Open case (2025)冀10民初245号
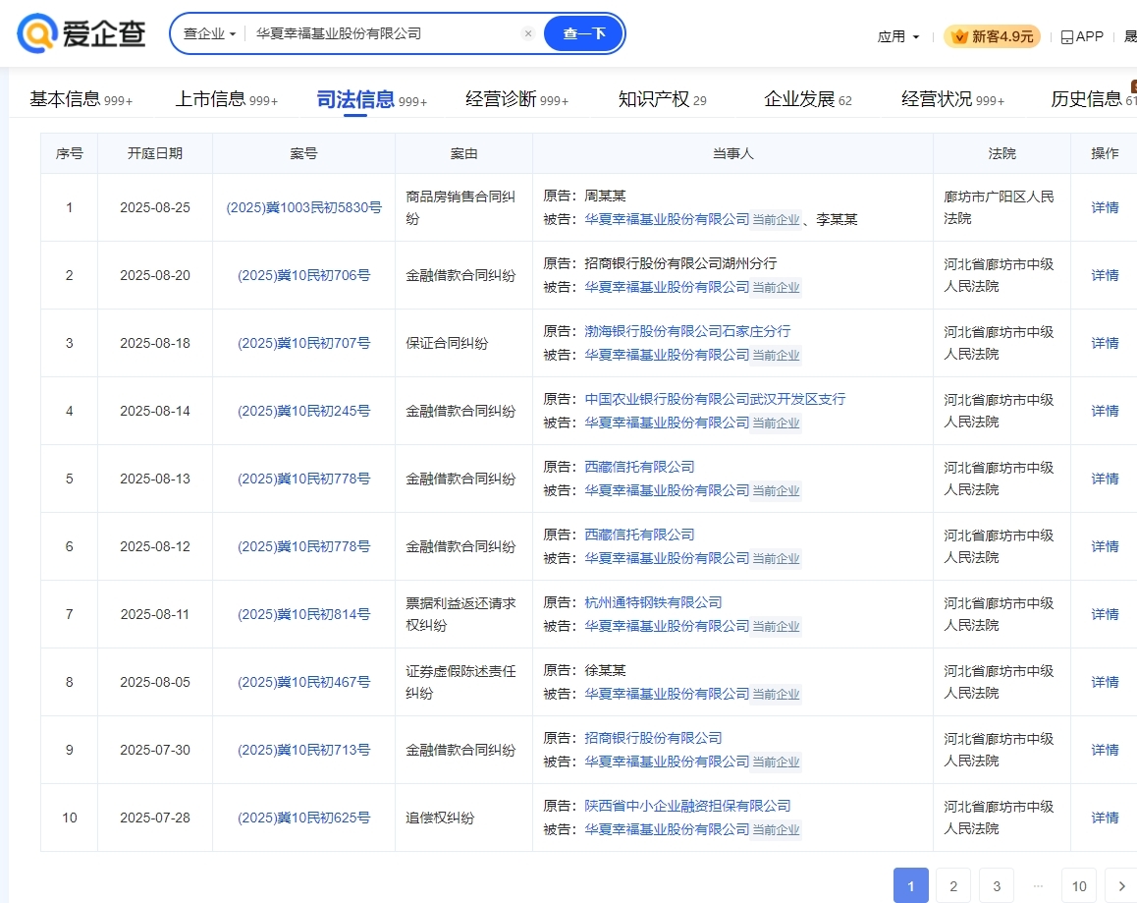Screen dimensions: 1137x903 coord(303,411)
